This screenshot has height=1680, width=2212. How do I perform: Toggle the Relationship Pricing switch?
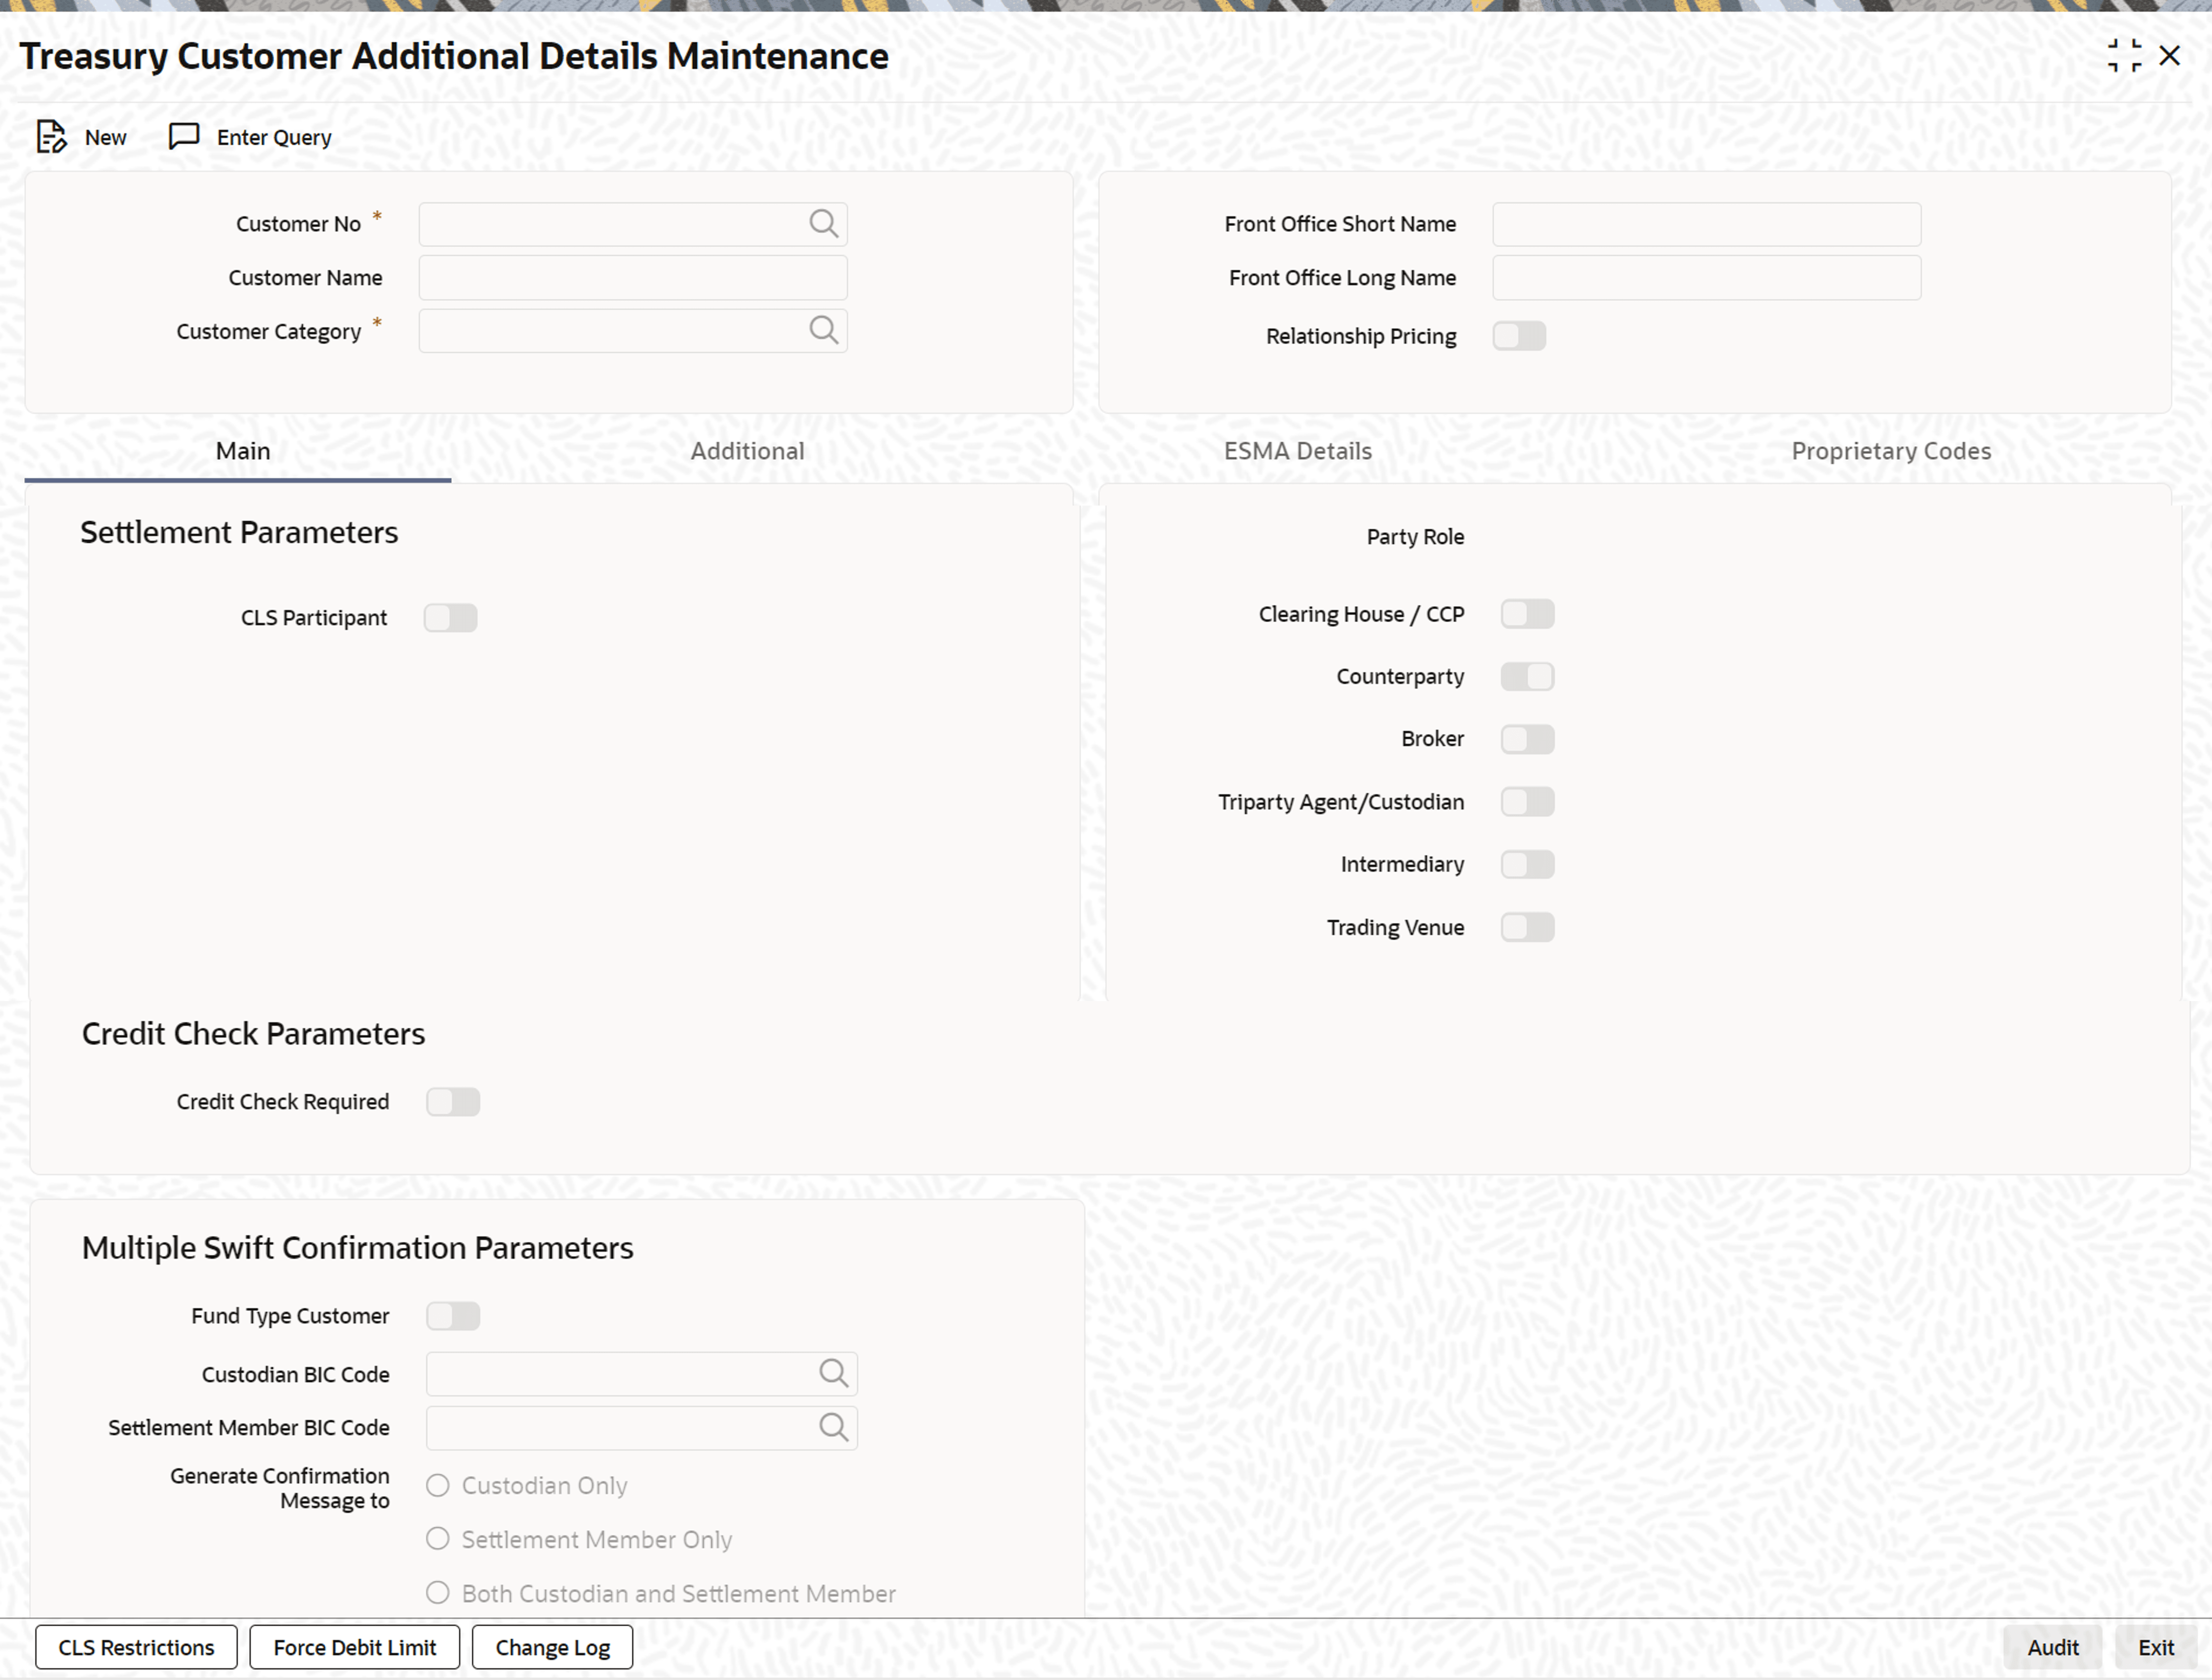(1519, 336)
